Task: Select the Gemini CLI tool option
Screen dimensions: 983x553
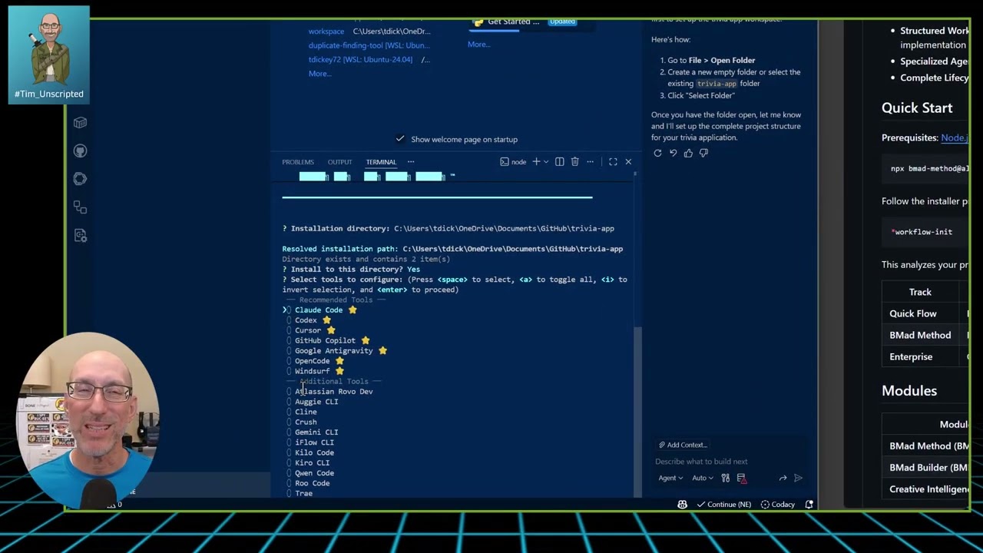Action: point(316,432)
